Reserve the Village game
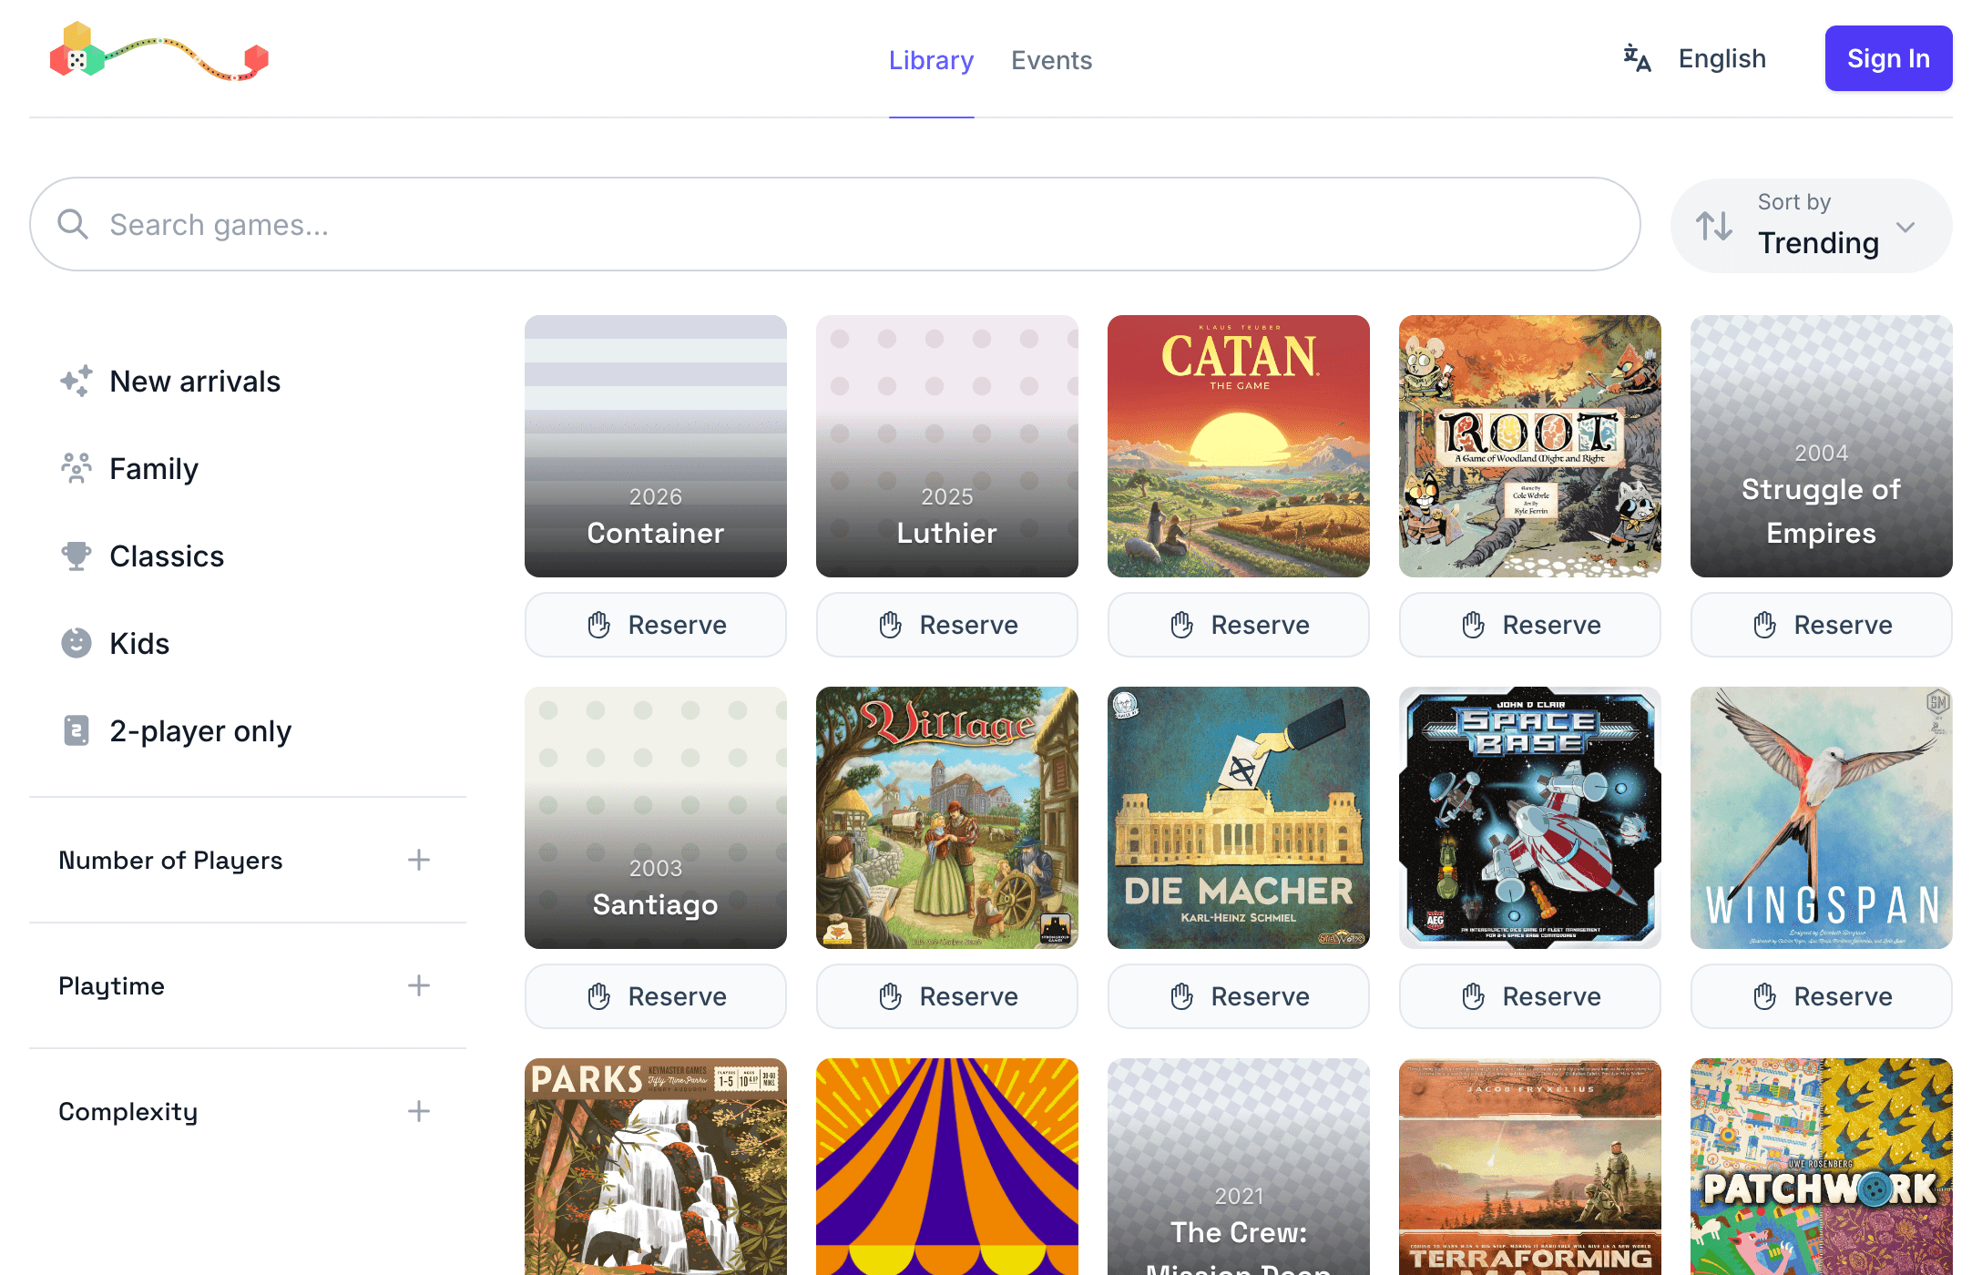The height and width of the screenshot is (1275, 1982). (947, 996)
